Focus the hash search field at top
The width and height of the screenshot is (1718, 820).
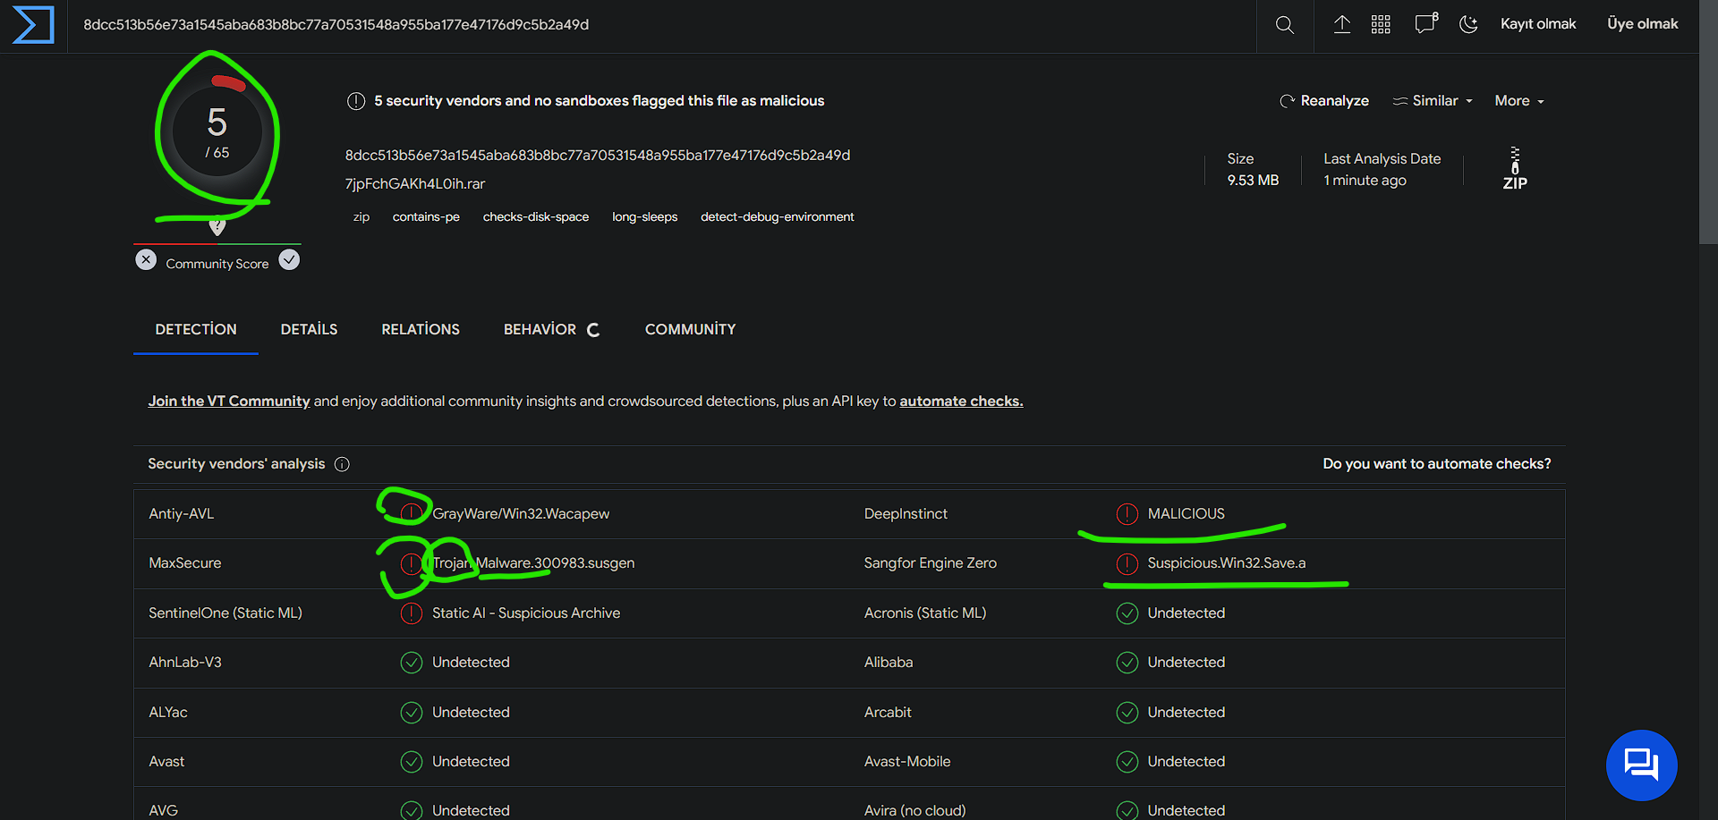click(x=662, y=25)
